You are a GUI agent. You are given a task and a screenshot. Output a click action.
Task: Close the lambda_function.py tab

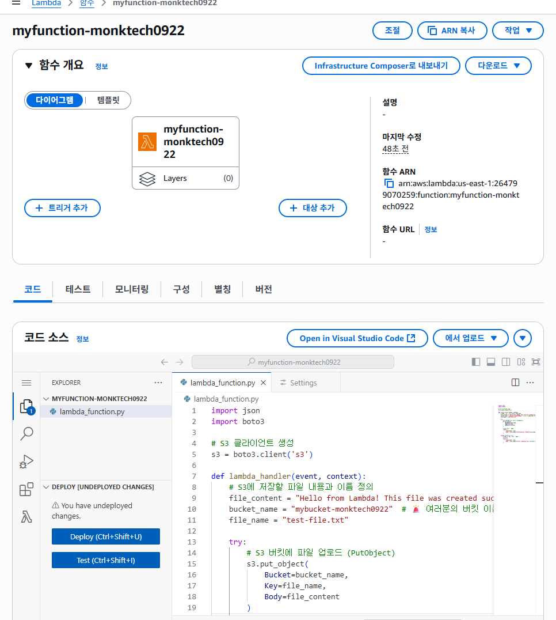point(264,383)
